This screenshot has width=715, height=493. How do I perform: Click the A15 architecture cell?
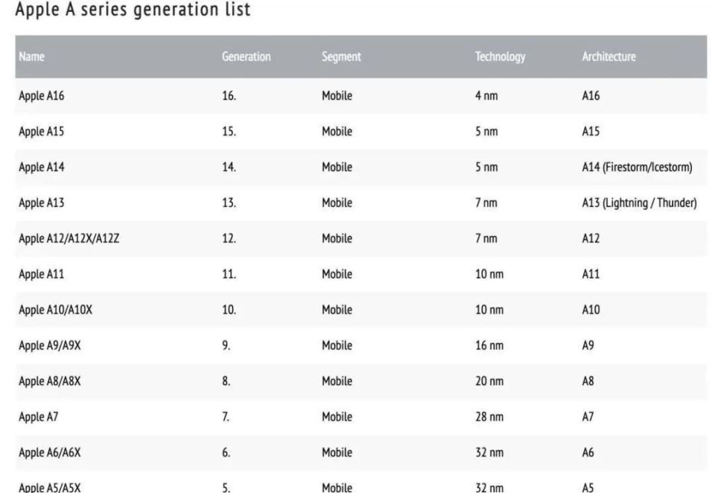[x=591, y=131]
